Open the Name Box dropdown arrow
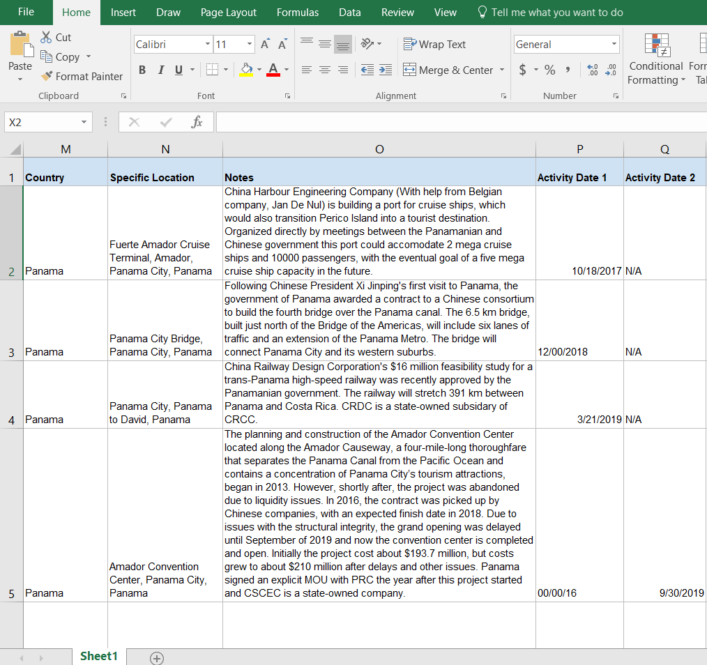The height and width of the screenshot is (665, 707). 84,122
